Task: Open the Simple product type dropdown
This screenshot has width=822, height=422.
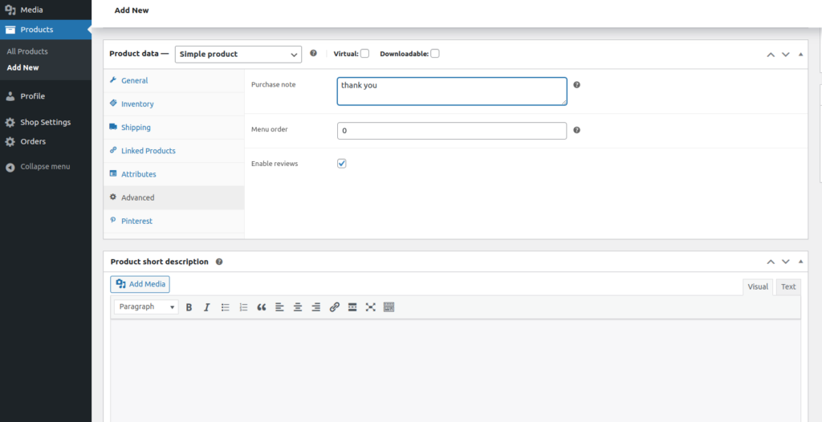Action: [238, 55]
